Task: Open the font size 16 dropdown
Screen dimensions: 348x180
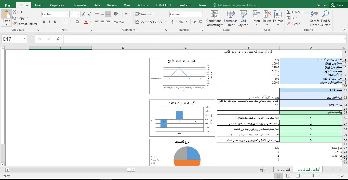Action: 79,14
